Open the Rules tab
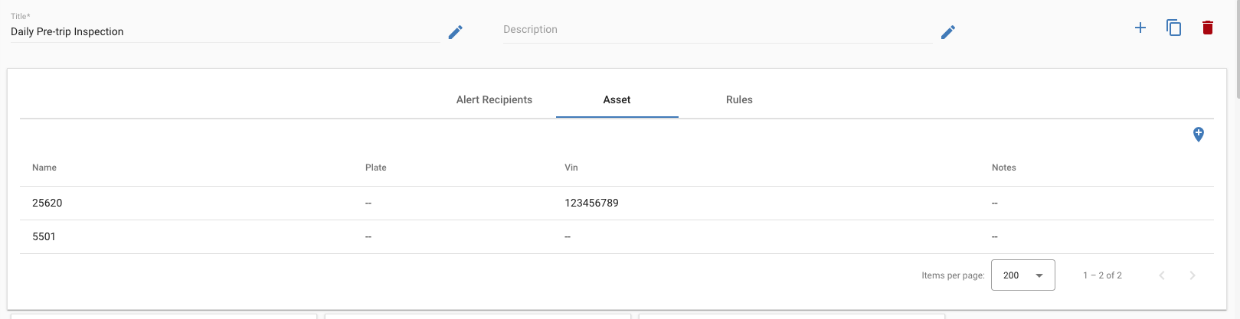The height and width of the screenshot is (319, 1240). click(739, 99)
